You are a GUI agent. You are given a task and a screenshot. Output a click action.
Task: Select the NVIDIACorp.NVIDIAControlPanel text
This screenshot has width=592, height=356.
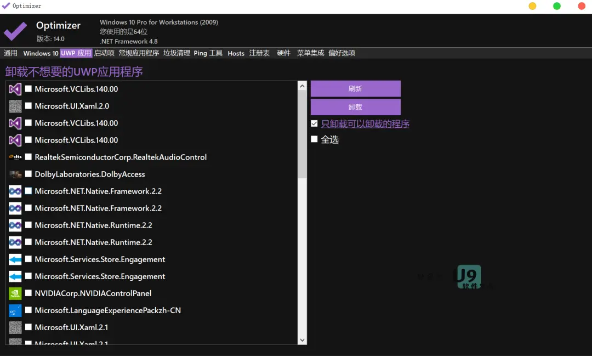coord(93,293)
